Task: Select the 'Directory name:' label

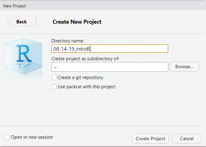Action: [x=68, y=41]
